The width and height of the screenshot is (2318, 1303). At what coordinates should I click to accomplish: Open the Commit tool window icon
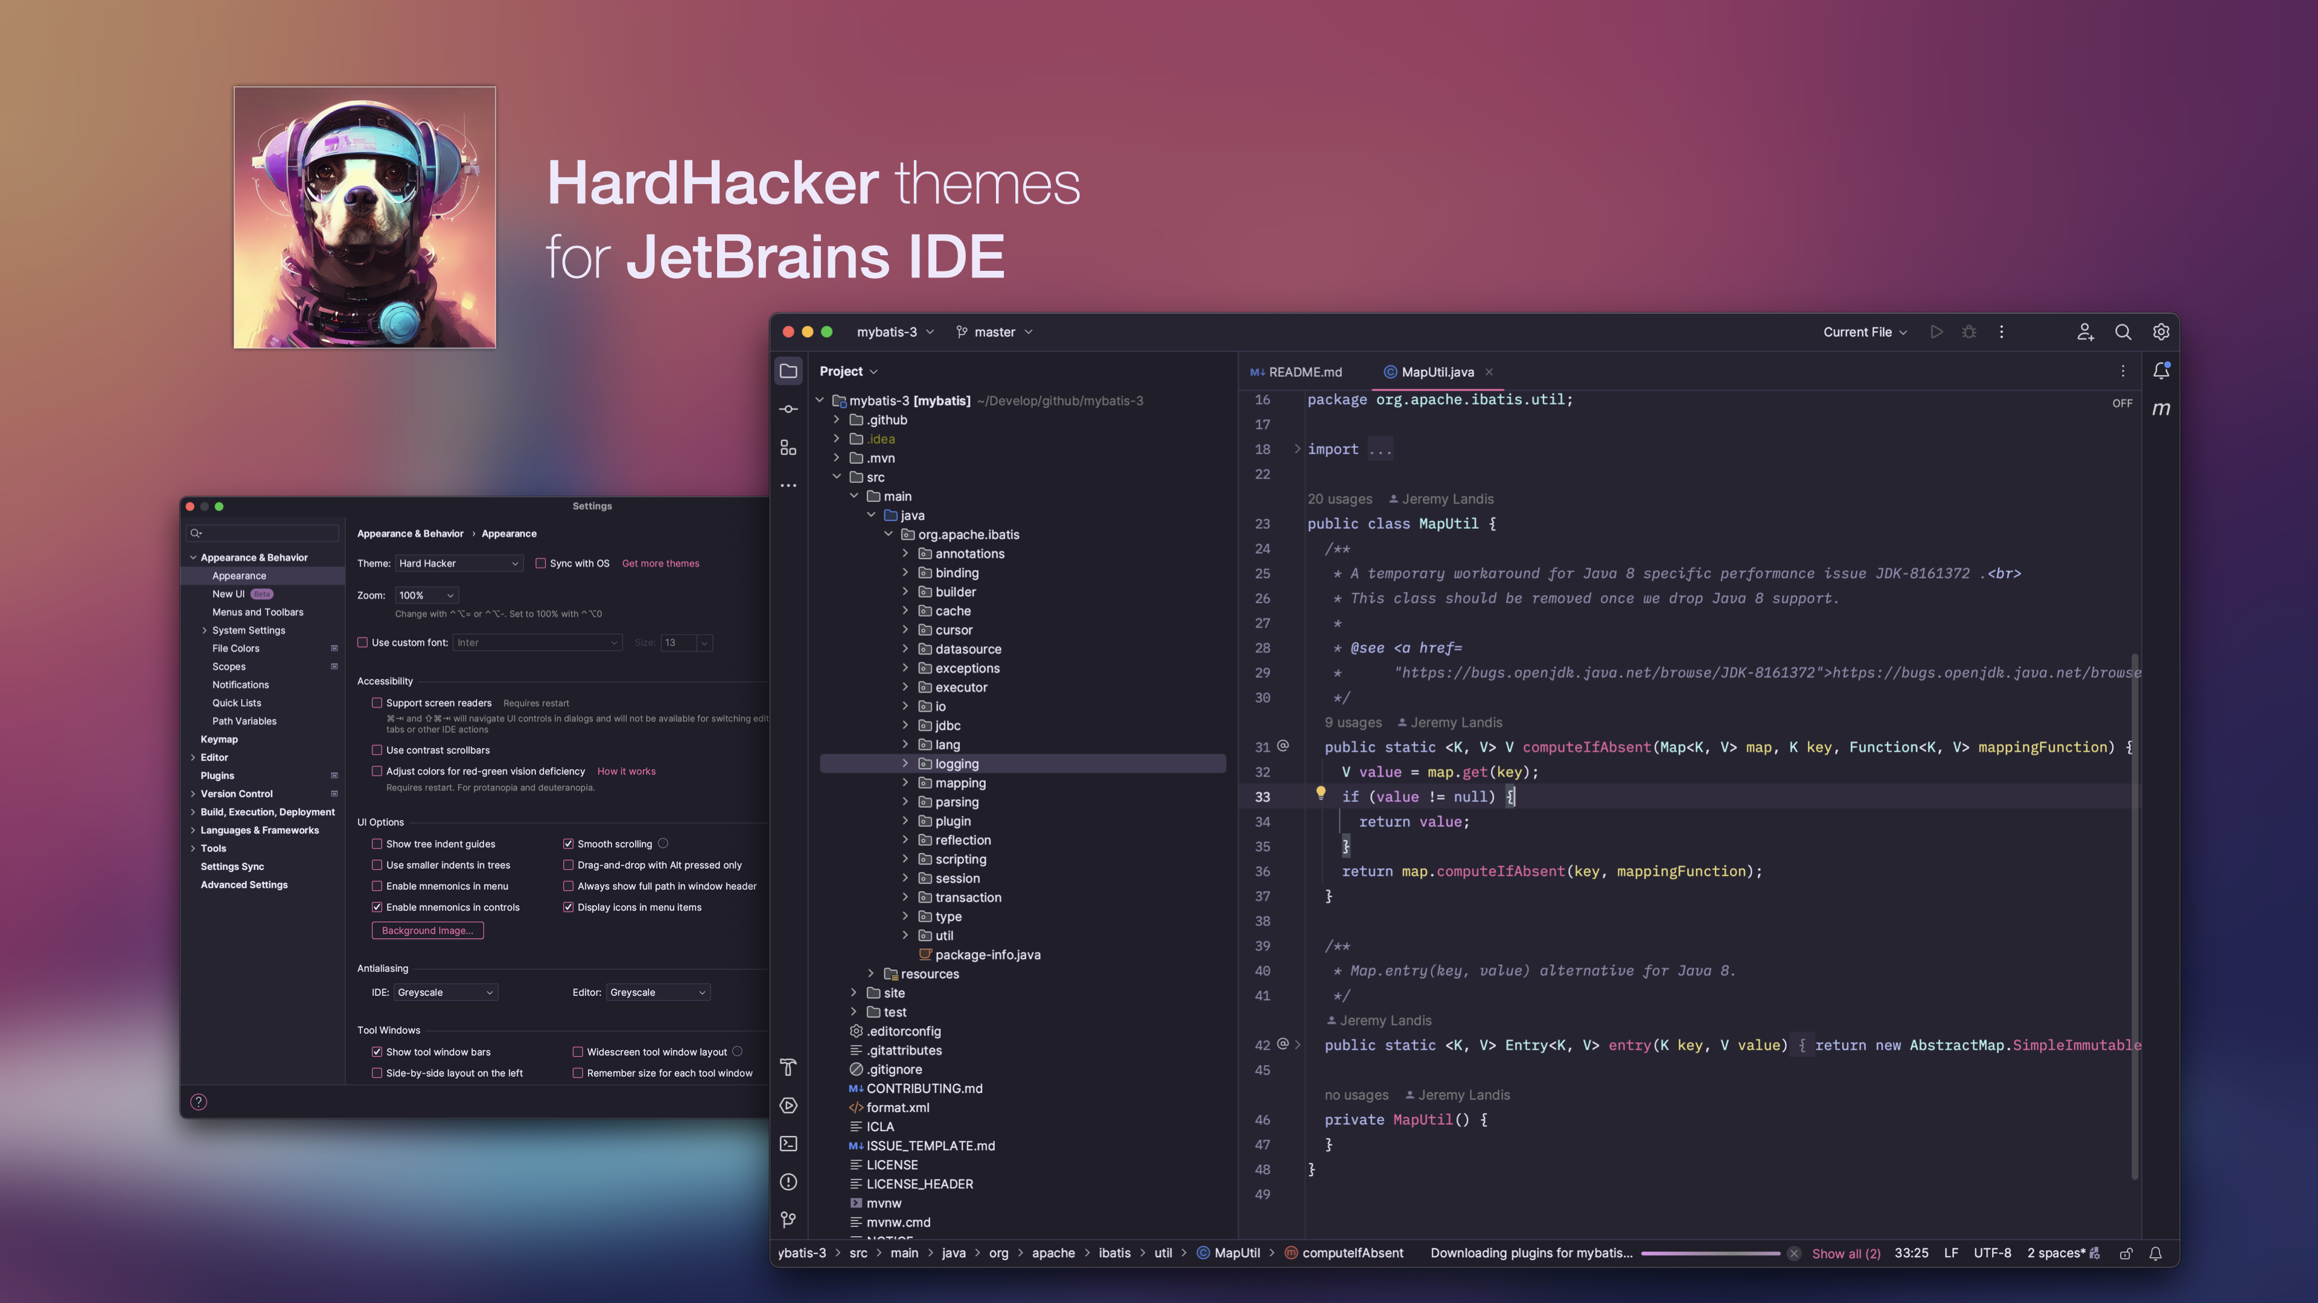[788, 409]
